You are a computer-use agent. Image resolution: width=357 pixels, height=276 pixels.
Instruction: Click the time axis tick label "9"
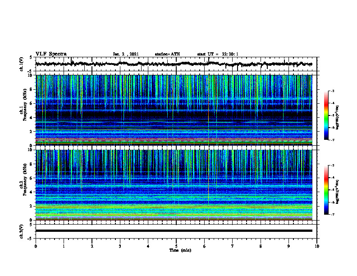(288, 246)
